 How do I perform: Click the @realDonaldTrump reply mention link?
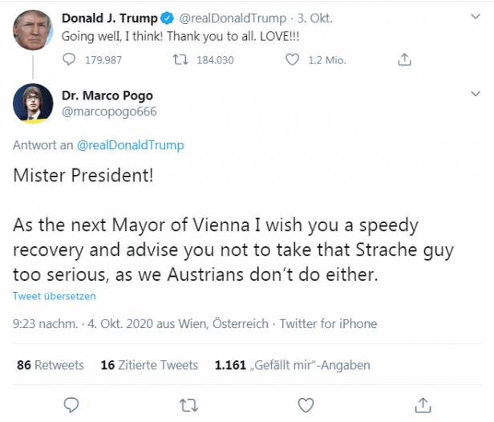[130, 145]
